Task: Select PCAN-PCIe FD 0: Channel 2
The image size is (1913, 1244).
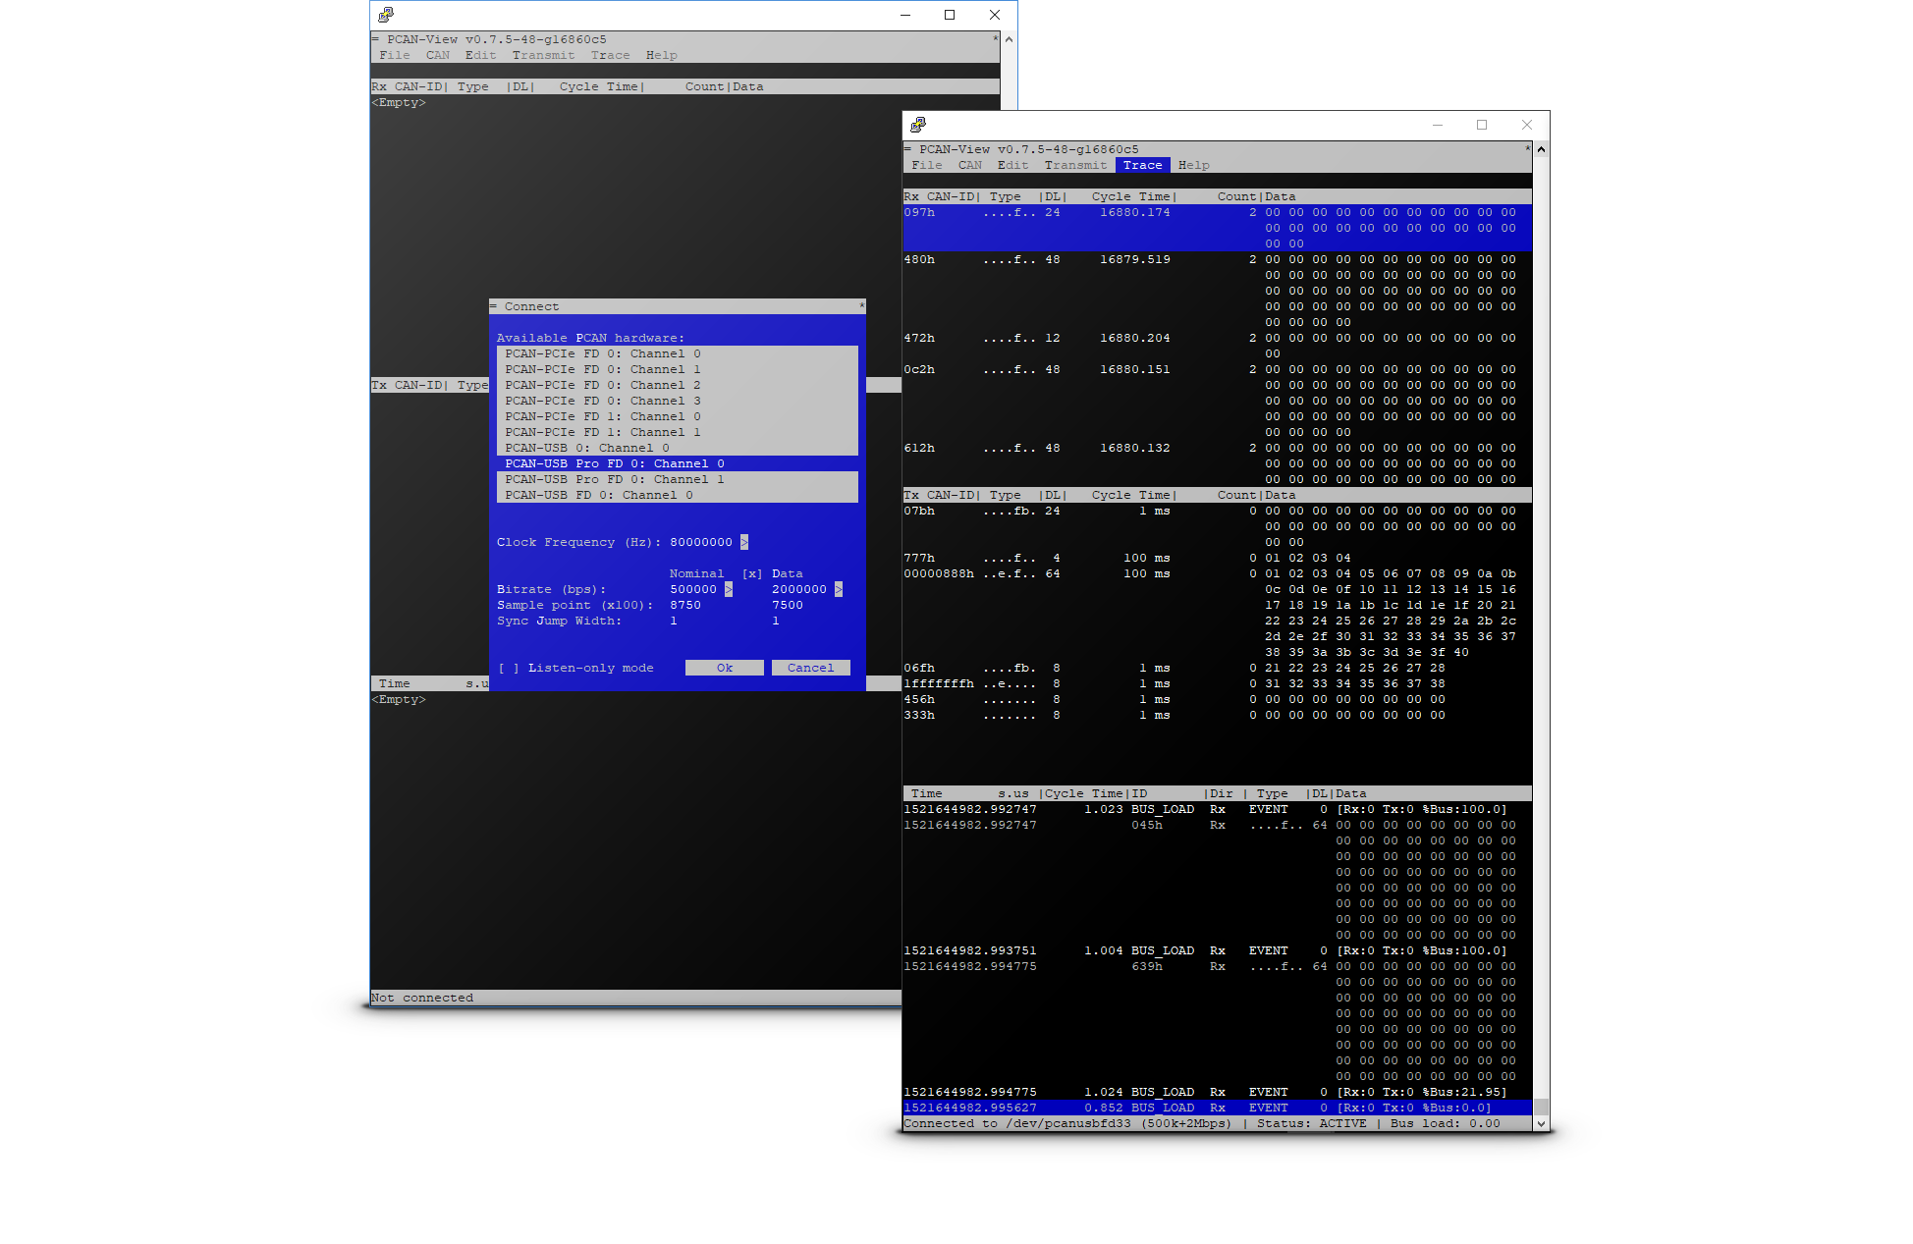Action: [x=678, y=385]
